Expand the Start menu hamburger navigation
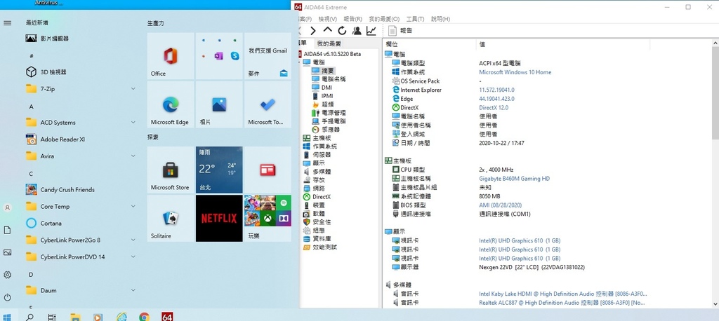 (x=7, y=23)
